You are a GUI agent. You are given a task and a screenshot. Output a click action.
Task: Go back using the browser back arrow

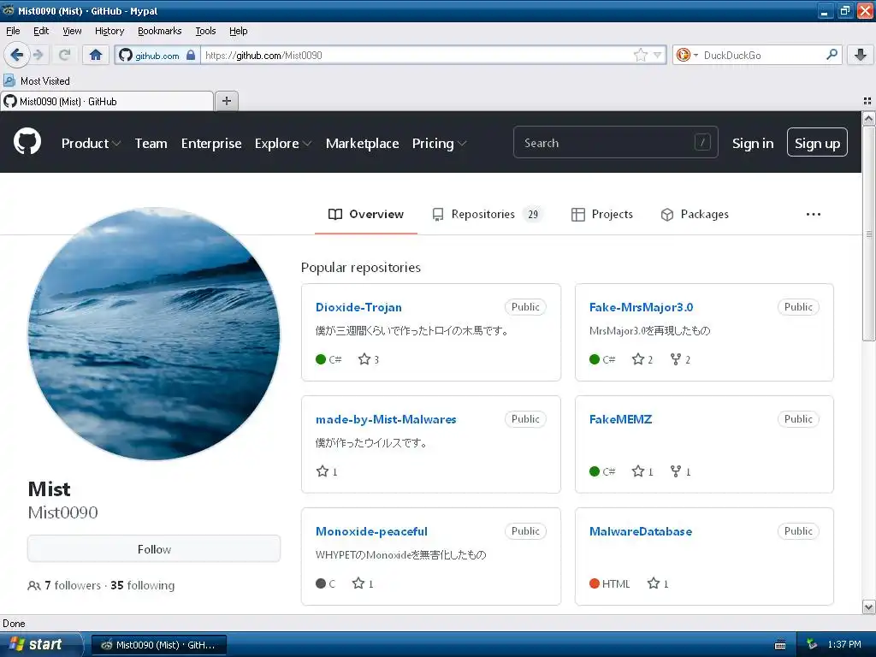[x=16, y=55]
